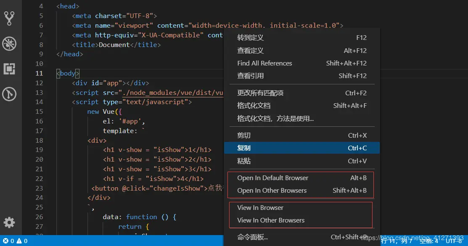The image size is (468, 246).
Task: Select View In Other Browsers entry
Action: pos(302,220)
